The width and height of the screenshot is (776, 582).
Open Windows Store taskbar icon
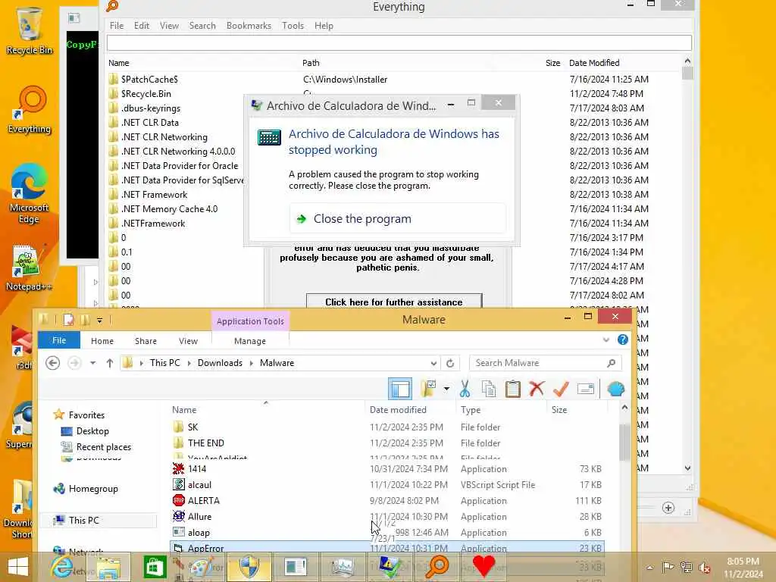tap(155, 567)
